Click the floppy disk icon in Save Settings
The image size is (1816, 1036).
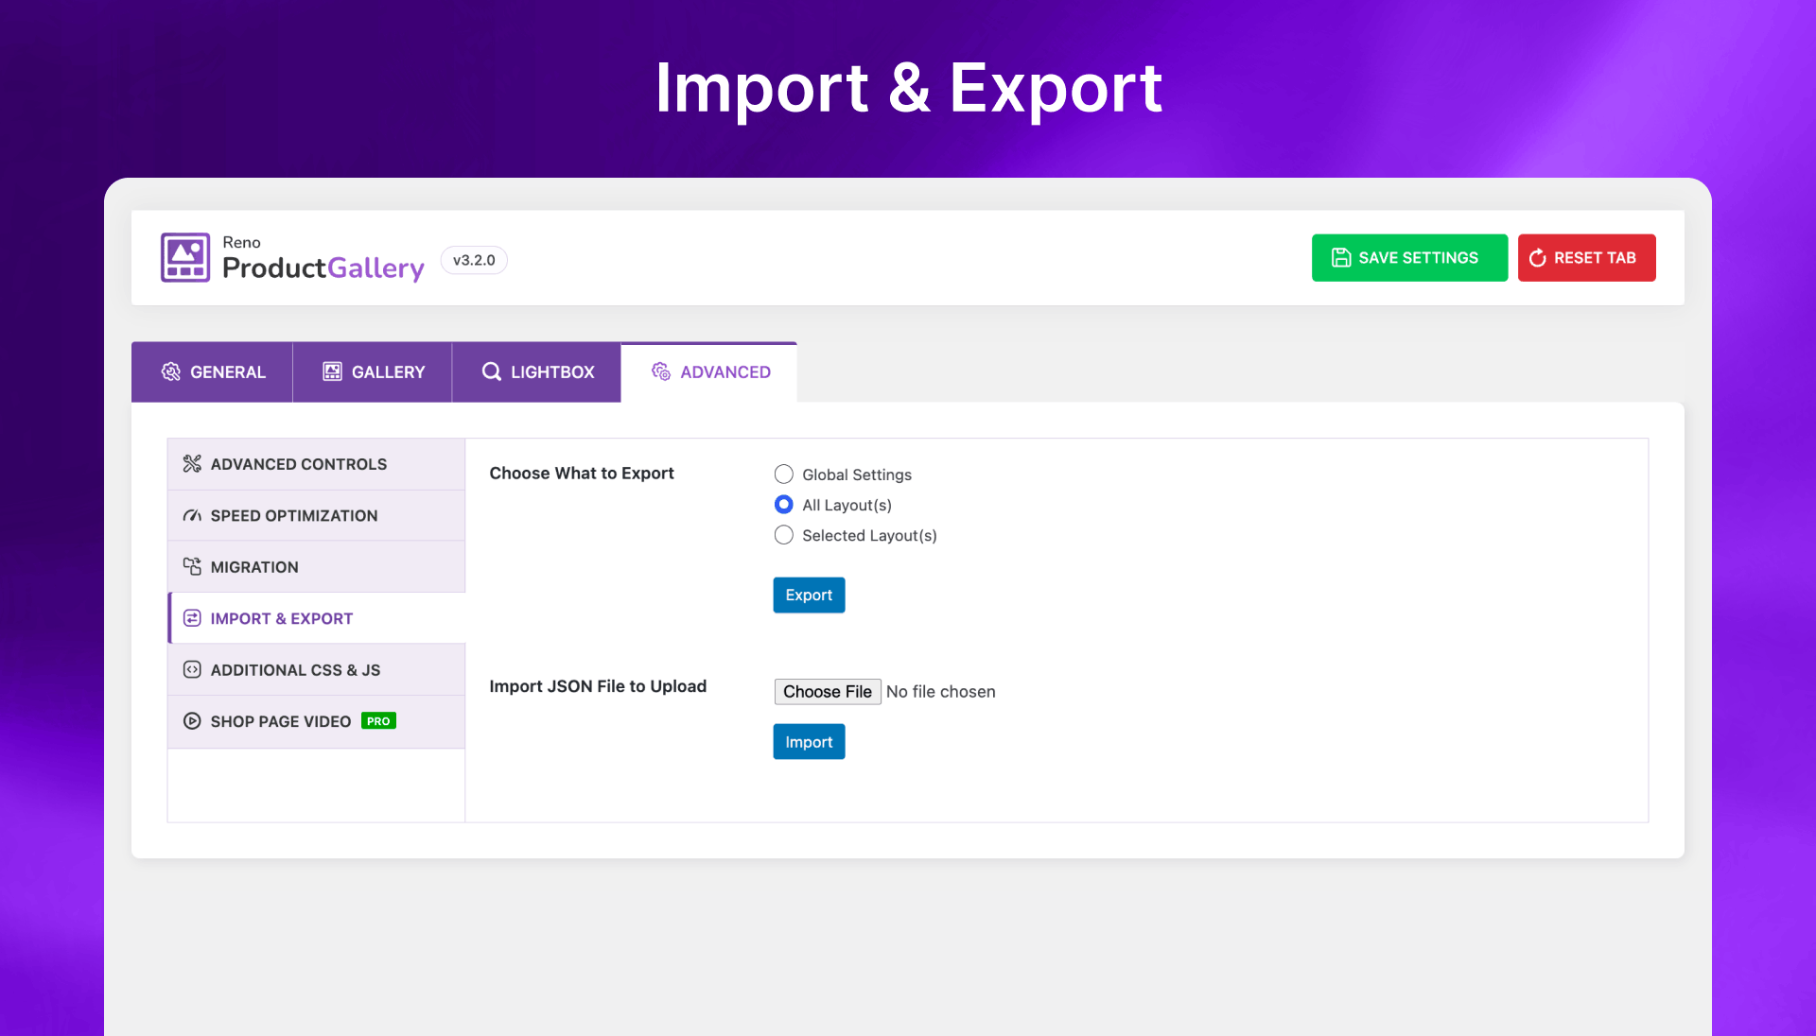pos(1341,258)
